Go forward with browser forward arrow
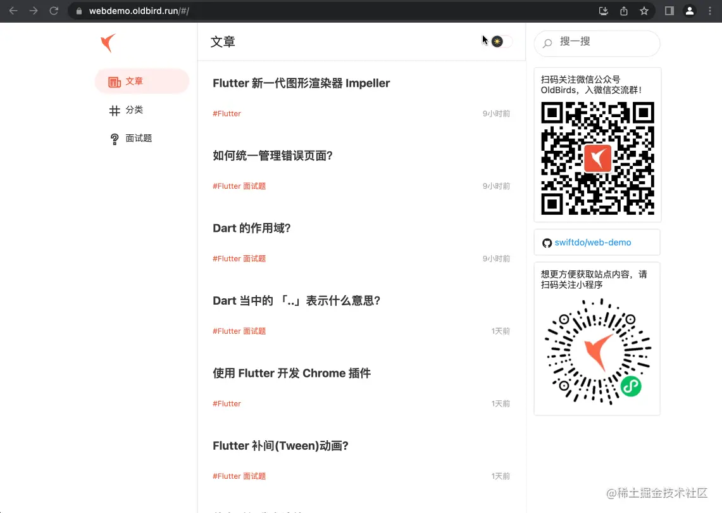Viewport: 722px width, 513px height. point(34,11)
